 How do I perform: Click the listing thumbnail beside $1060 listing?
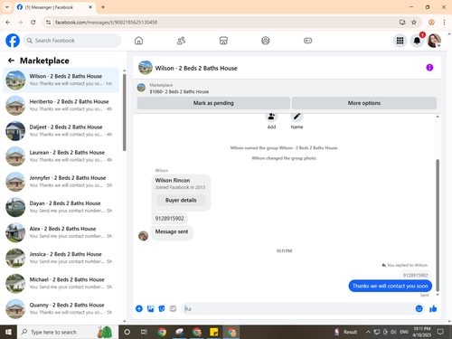click(141, 88)
